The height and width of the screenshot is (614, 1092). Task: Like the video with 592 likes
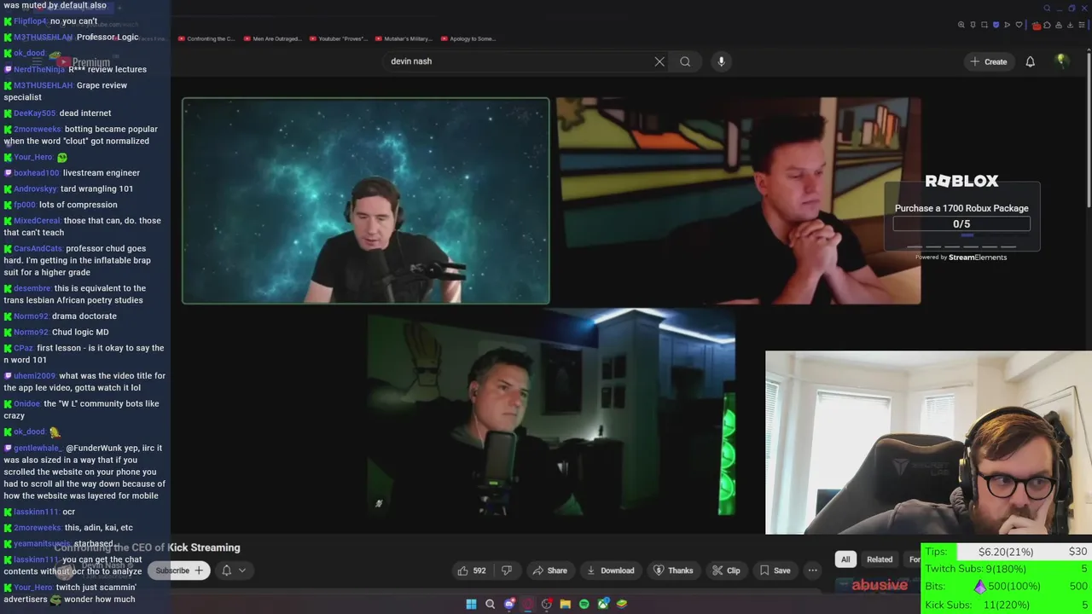pos(472,571)
